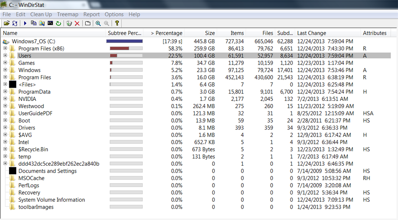Click the Recovery row folder icon
398x220 pixels.
(x=12, y=192)
